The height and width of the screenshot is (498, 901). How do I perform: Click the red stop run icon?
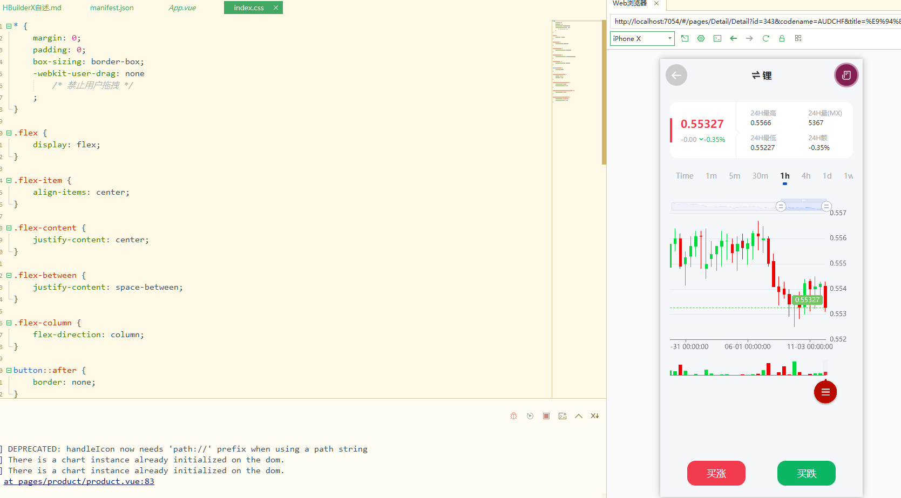tap(546, 416)
